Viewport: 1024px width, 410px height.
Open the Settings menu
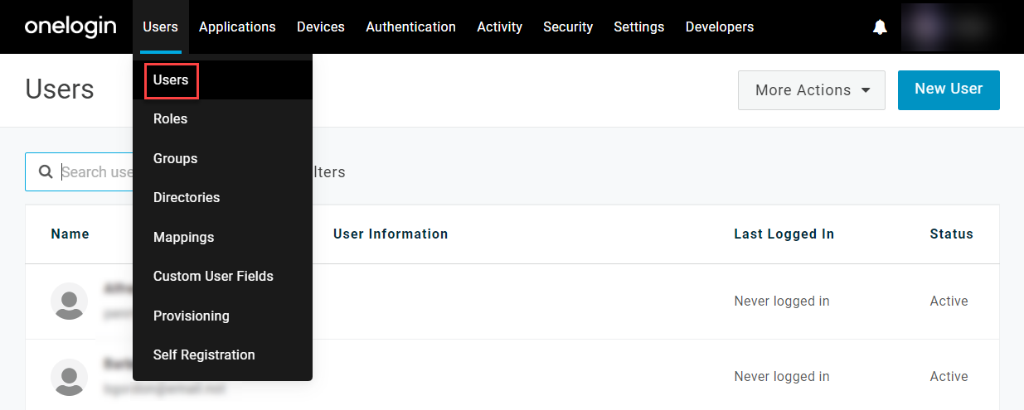(638, 27)
